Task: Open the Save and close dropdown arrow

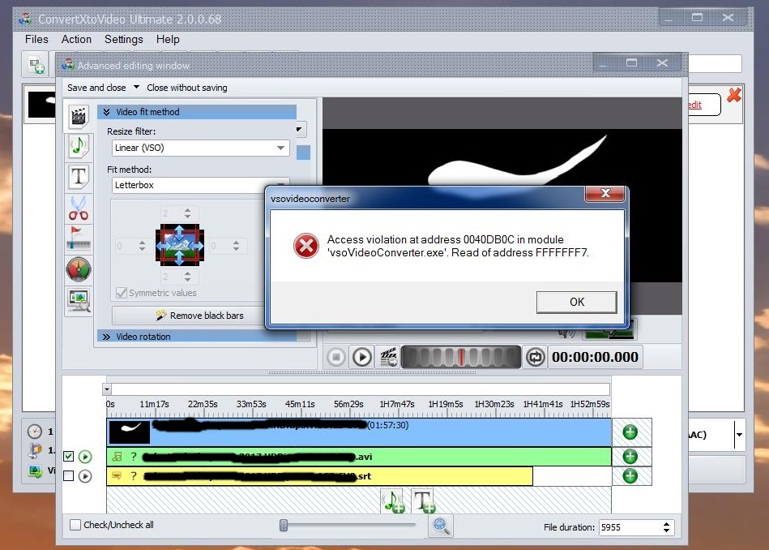Action: click(136, 87)
